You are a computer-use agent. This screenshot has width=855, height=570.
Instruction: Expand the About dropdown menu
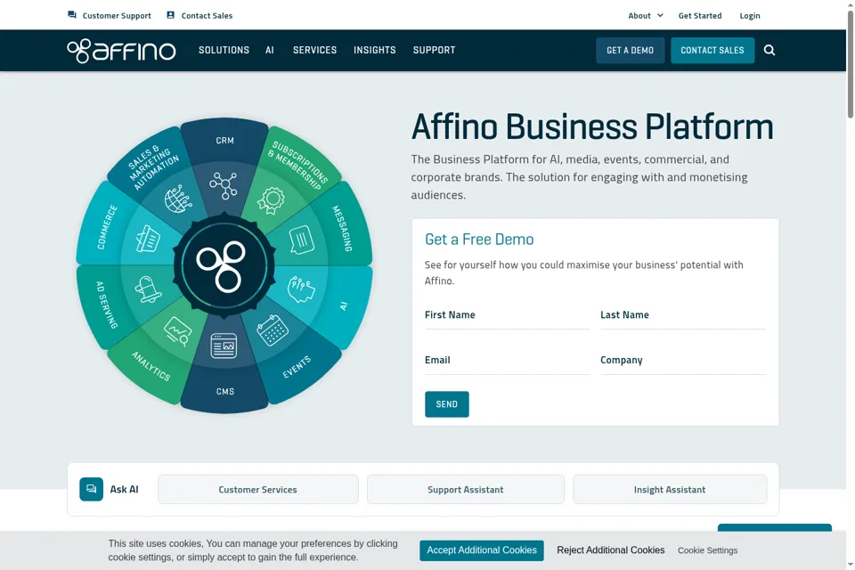(646, 16)
